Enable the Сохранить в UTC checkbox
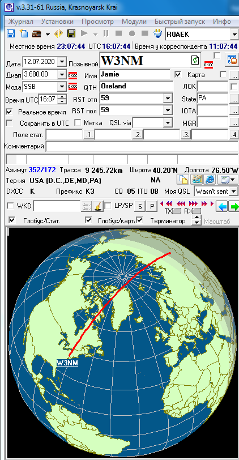This screenshot has width=239, height=460. point(10,123)
